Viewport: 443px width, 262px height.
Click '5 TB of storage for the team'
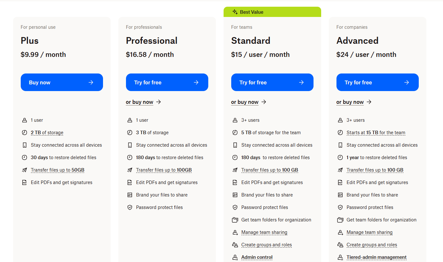(271, 133)
